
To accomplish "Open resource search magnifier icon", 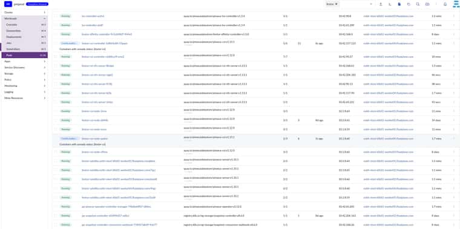I will [418, 4].
